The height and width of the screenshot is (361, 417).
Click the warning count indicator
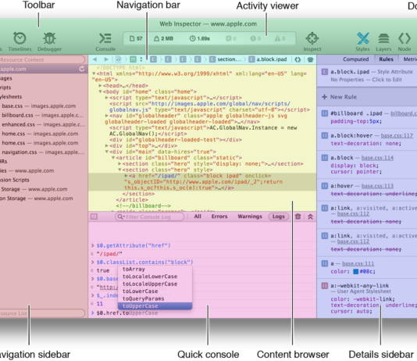coord(280,38)
